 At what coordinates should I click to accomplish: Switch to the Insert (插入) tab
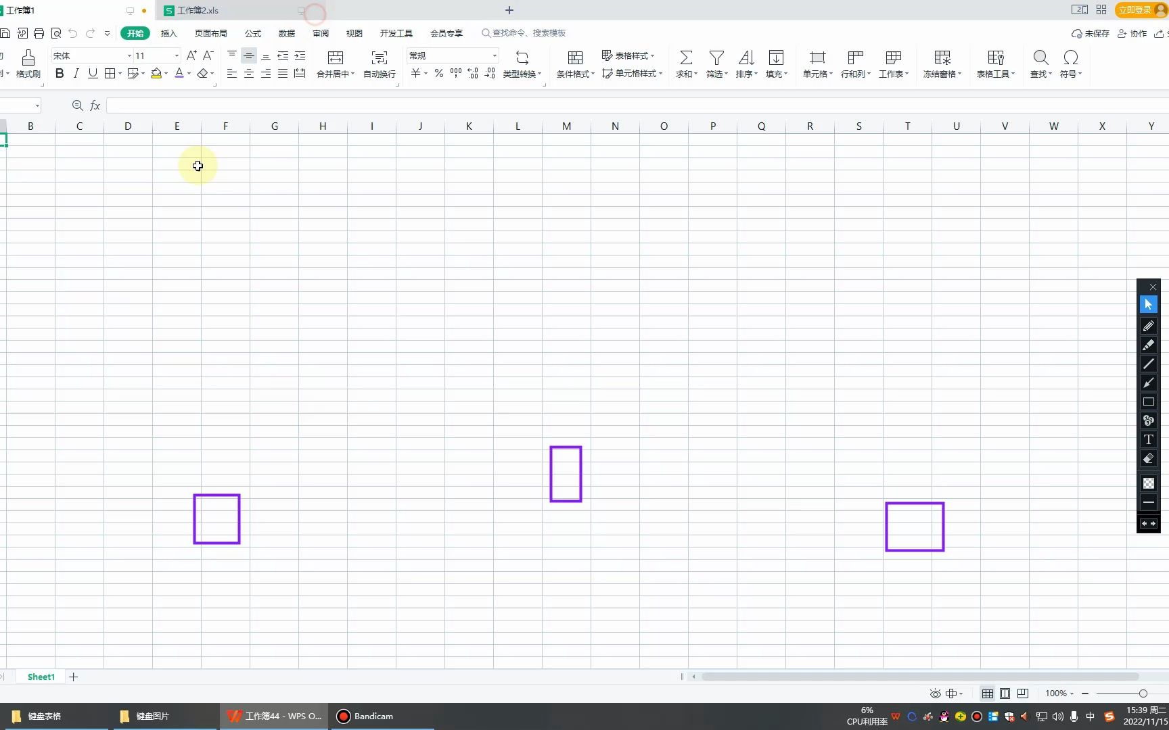click(168, 33)
